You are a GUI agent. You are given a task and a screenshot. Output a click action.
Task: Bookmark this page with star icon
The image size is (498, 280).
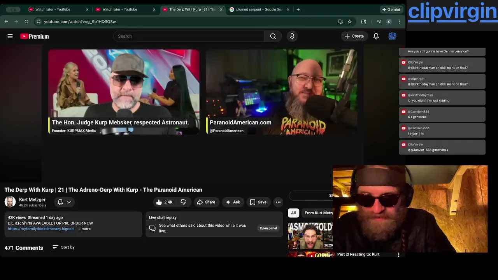pyautogui.click(x=350, y=22)
